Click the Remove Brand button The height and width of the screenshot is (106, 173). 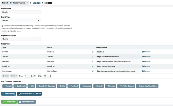click(27, 102)
